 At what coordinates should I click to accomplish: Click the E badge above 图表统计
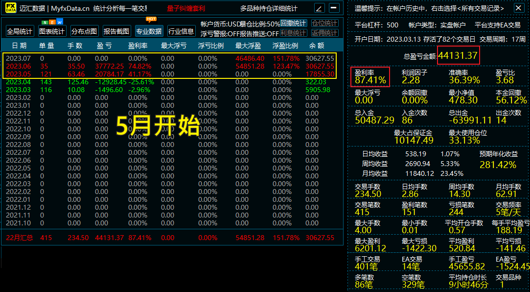[52, 22]
